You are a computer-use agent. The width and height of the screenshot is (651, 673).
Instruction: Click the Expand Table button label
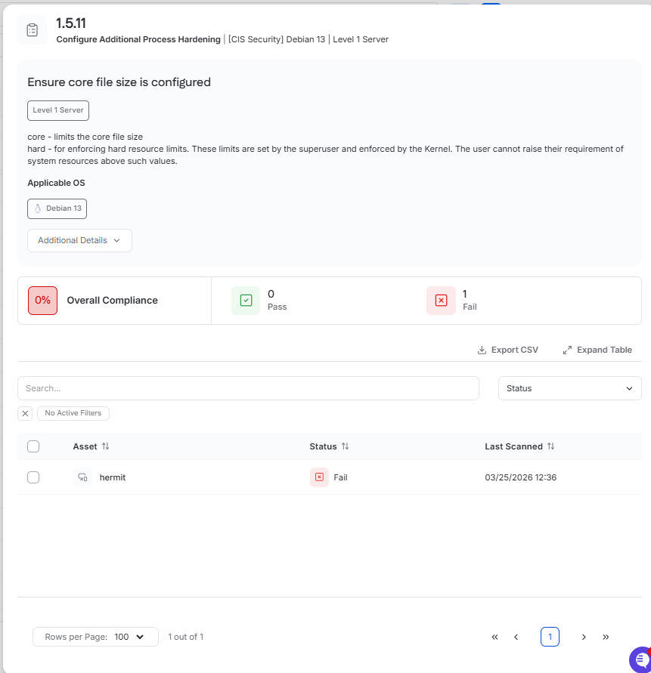click(604, 350)
